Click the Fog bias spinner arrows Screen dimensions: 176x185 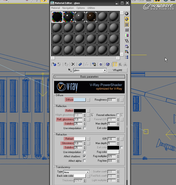[118, 161]
